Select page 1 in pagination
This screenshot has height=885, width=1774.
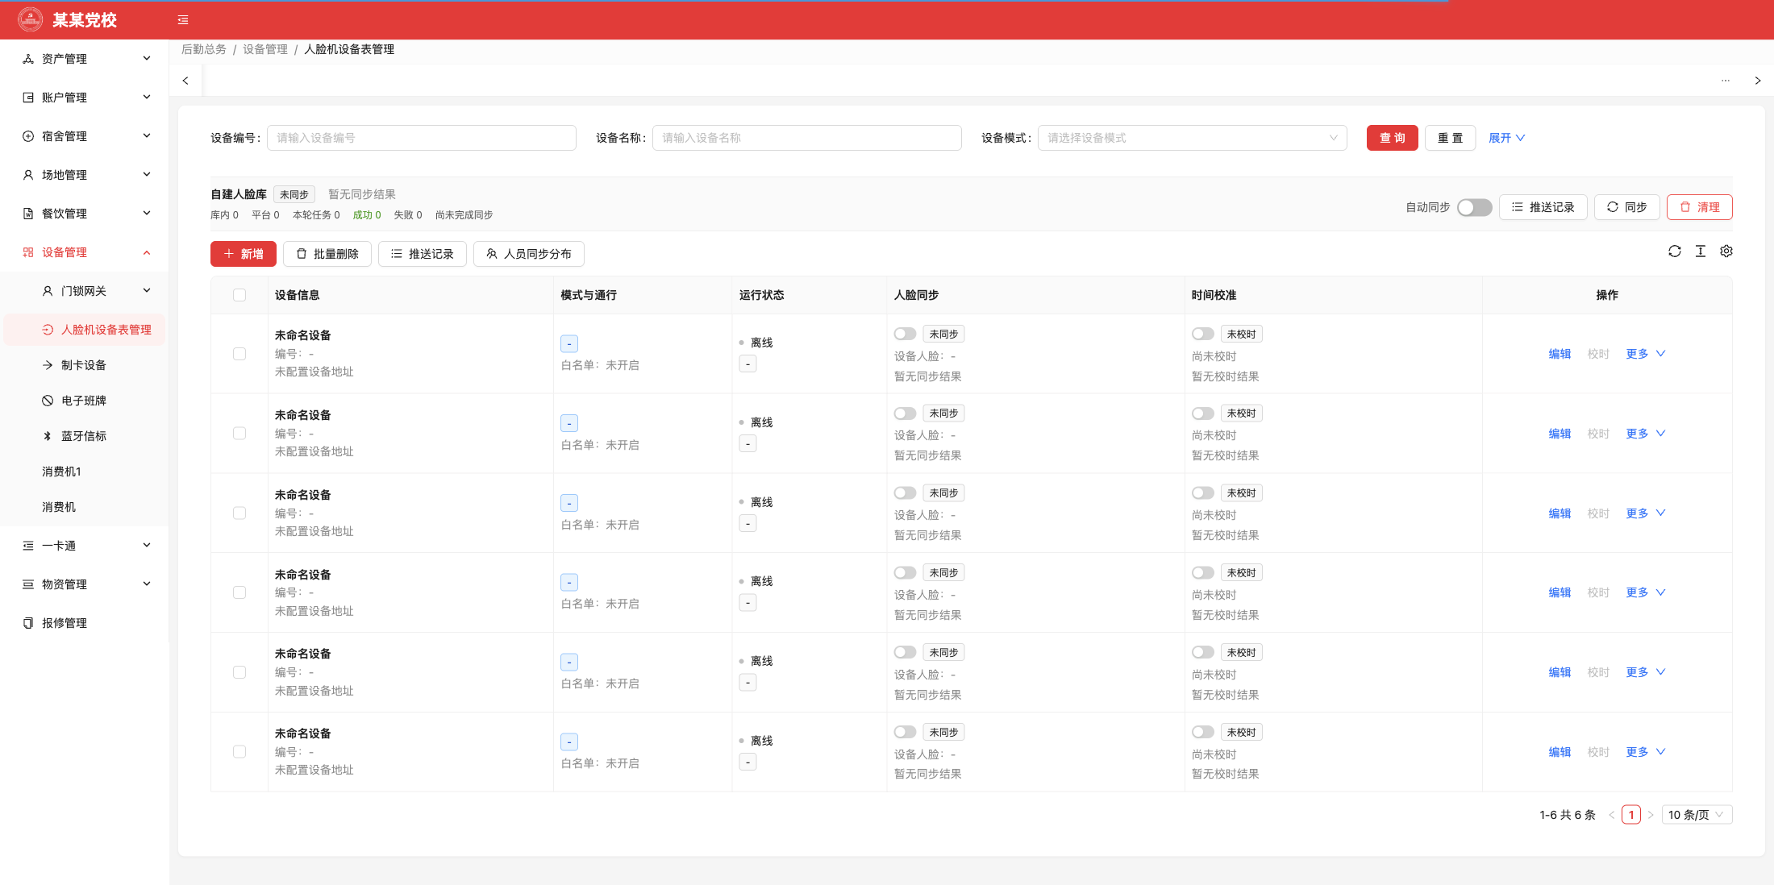pyautogui.click(x=1631, y=815)
